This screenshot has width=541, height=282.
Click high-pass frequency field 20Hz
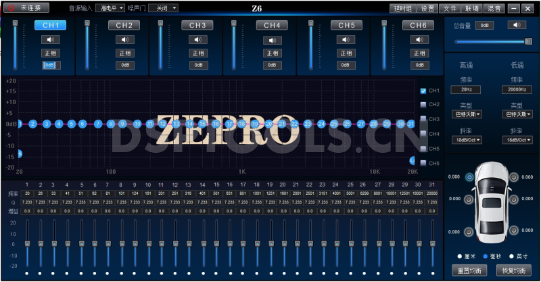[x=466, y=90]
